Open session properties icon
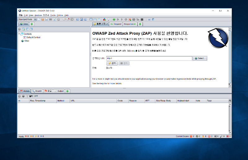248x160 pixels. click(55, 20)
